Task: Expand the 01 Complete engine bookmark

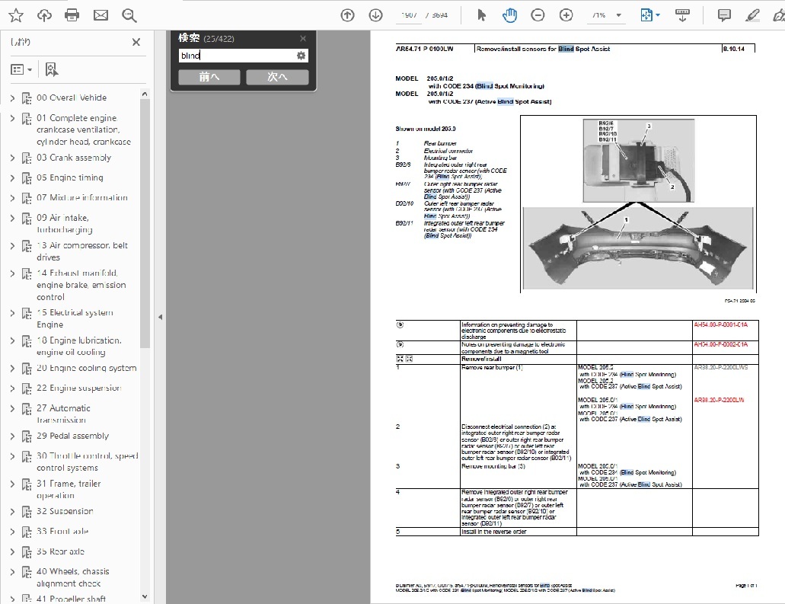Action: point(12,118)
